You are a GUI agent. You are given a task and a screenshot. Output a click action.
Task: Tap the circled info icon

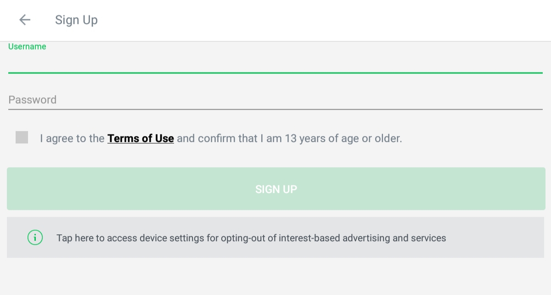35,238
